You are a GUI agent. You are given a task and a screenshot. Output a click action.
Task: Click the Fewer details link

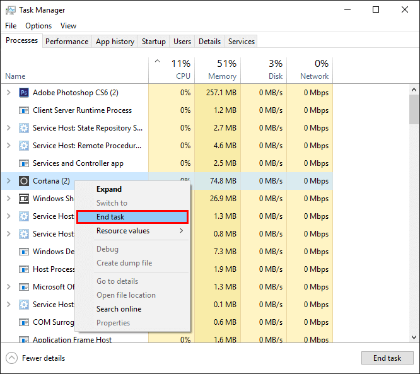[44, 358]
